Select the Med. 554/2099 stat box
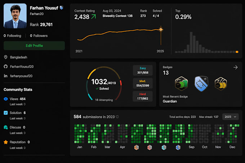The image size is (245, 163). pyautogui.click(x=143, y=83)
